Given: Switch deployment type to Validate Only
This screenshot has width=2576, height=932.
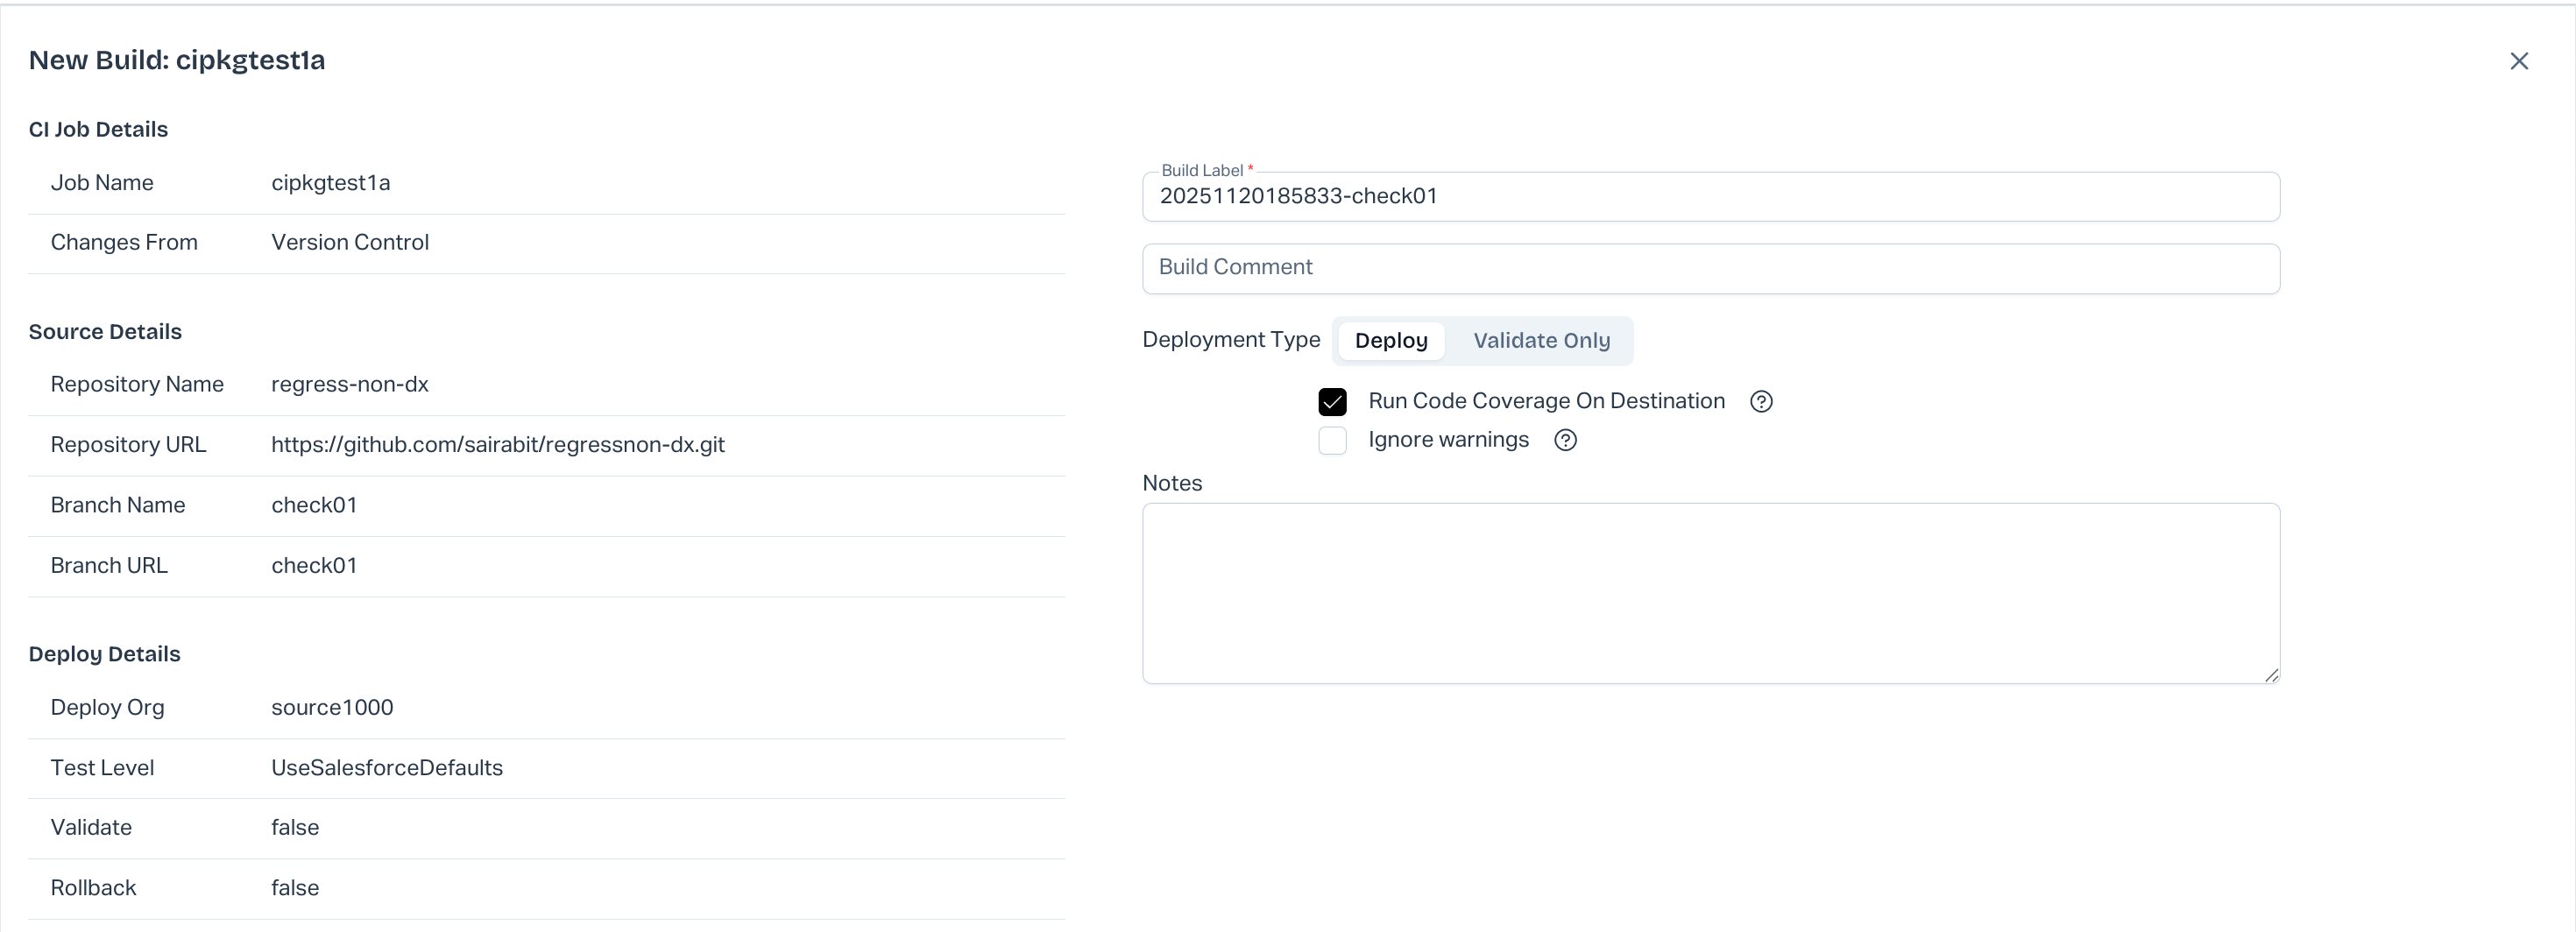Looking at the screenshot, I should pos(1541,341).
